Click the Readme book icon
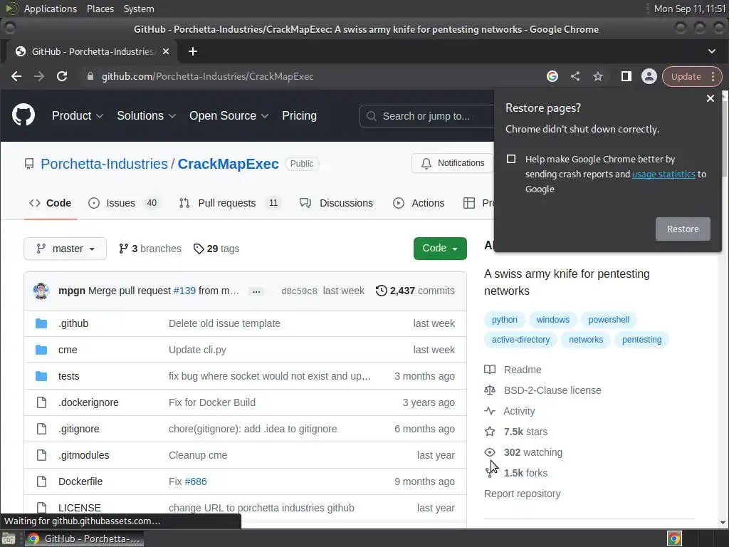The height and width of the screenshot is (547, 729). tap(490, 370)
